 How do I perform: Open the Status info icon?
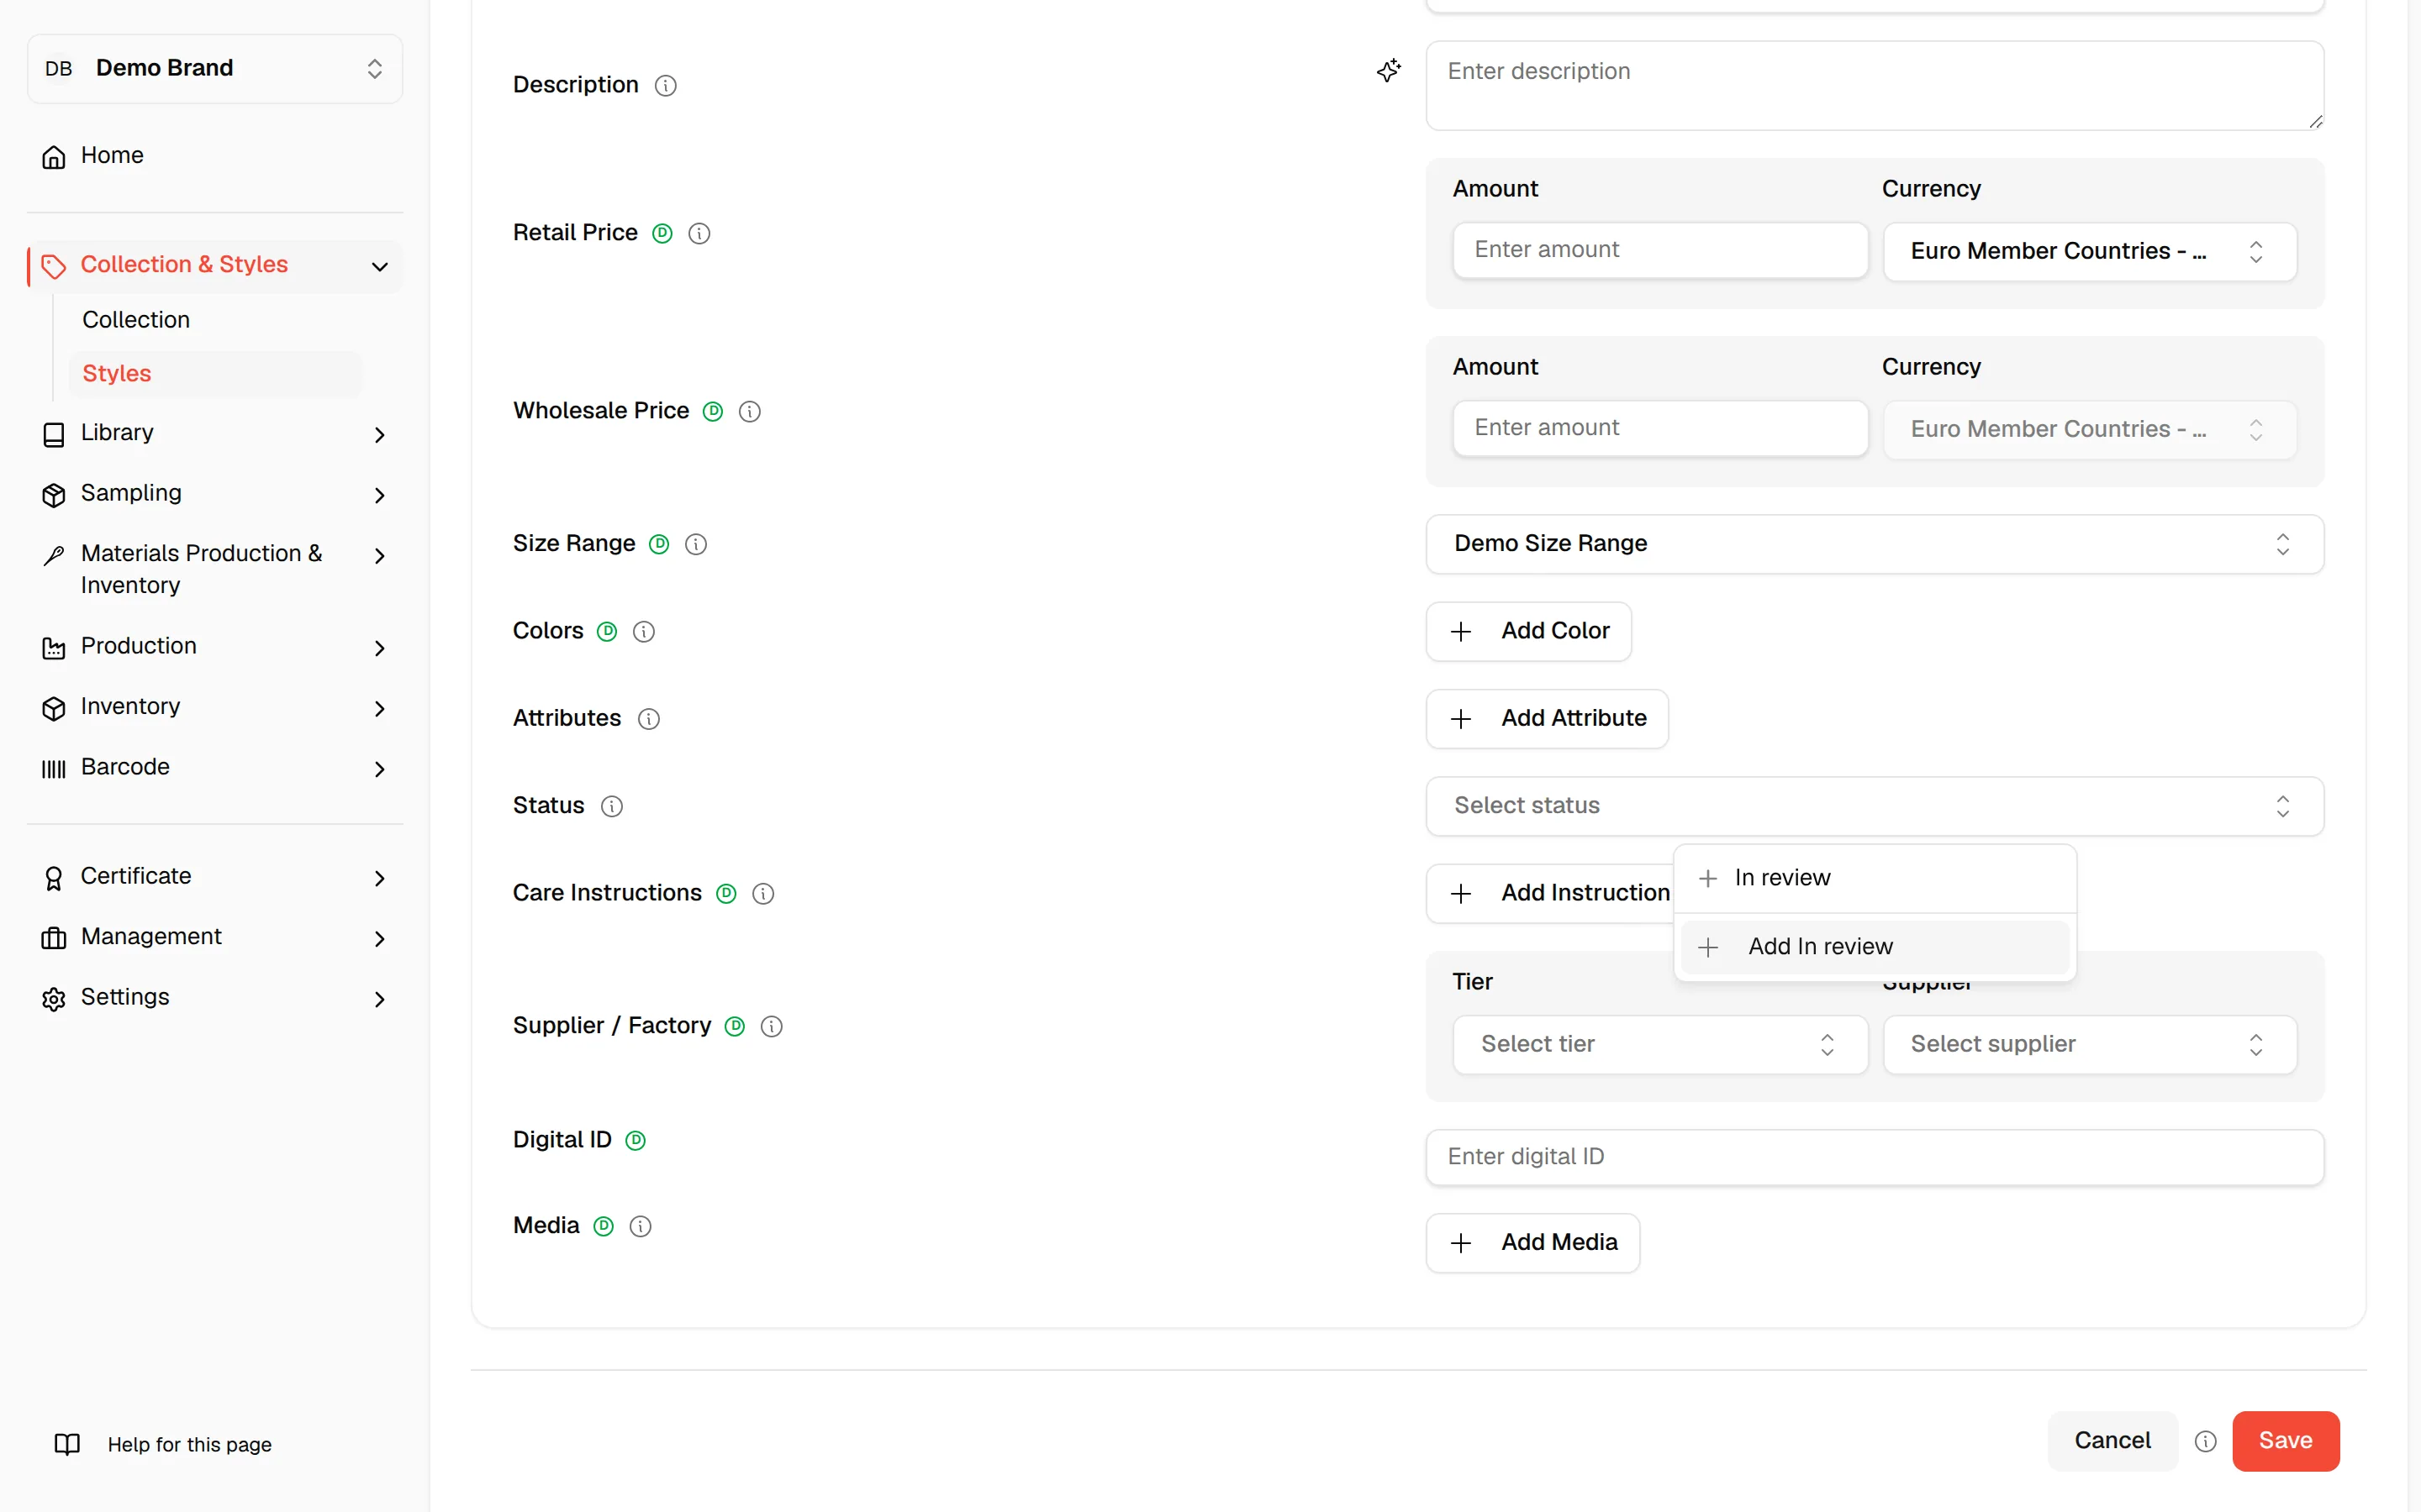[x=611, y=806]
